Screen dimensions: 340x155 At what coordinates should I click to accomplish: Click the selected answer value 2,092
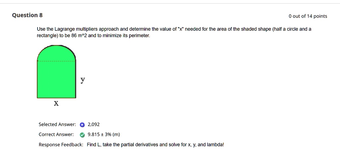click(94, 124)
